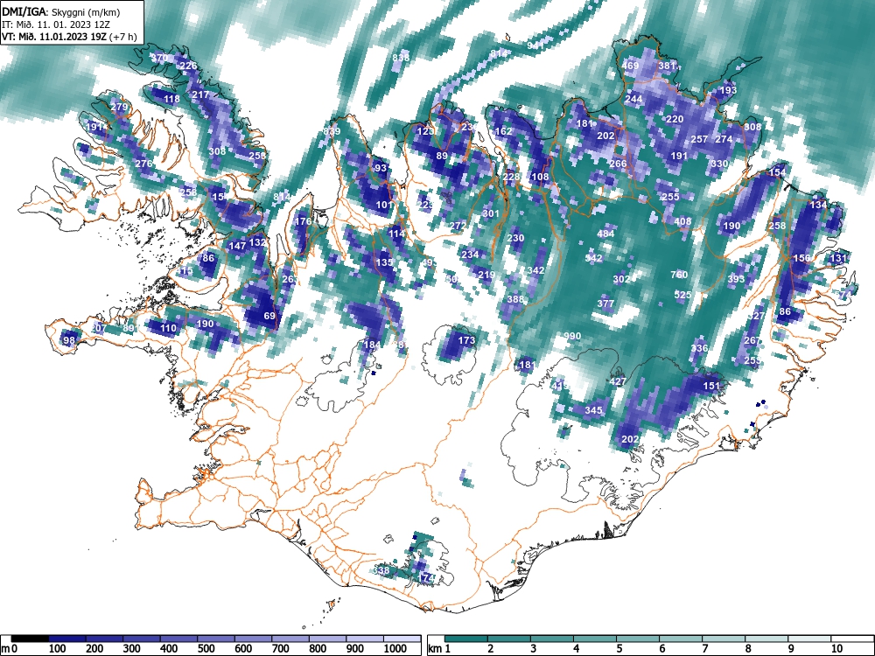This screenshot has width=875, height=656.
Task: Click the map value 427
Action: [x=617, y=381]
